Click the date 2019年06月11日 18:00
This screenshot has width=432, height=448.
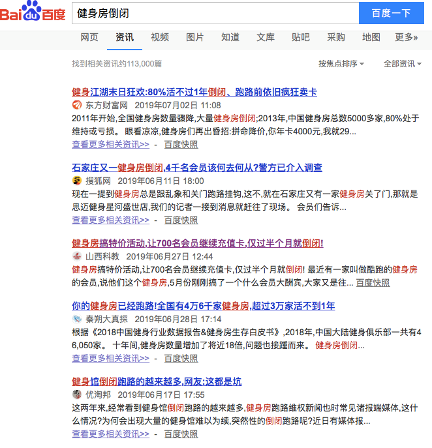[x=161, y=181]
